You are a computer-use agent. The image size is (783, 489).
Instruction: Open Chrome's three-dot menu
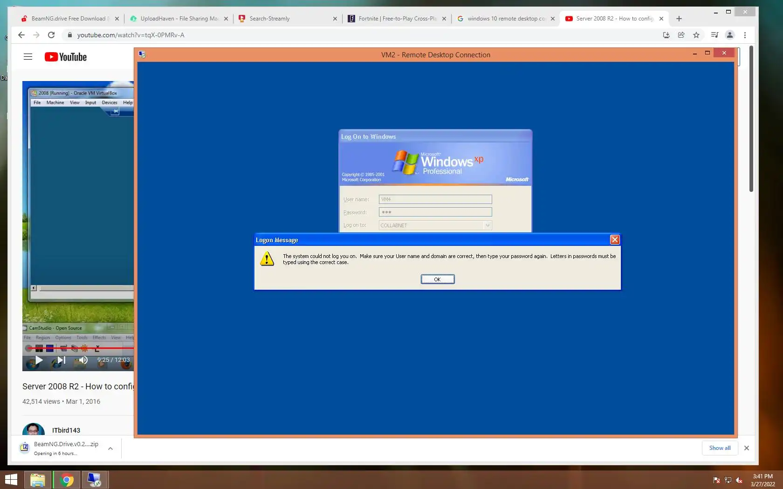click(745, 35)
